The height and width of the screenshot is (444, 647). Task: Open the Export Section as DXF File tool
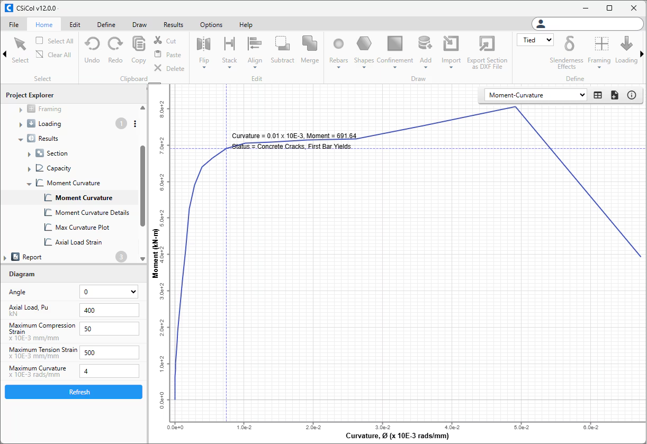click(487, 44)
